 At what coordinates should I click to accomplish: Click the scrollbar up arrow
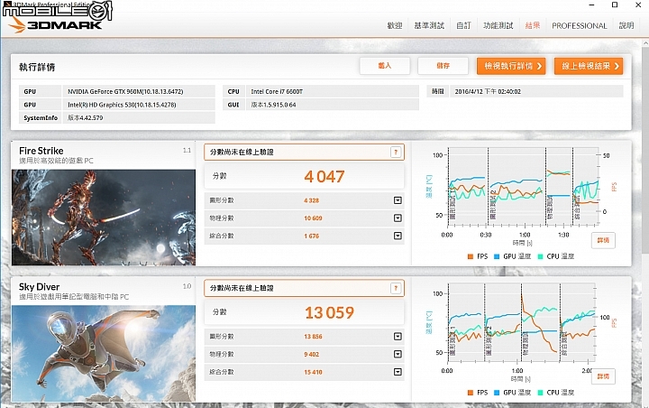(x=645, y=43)
